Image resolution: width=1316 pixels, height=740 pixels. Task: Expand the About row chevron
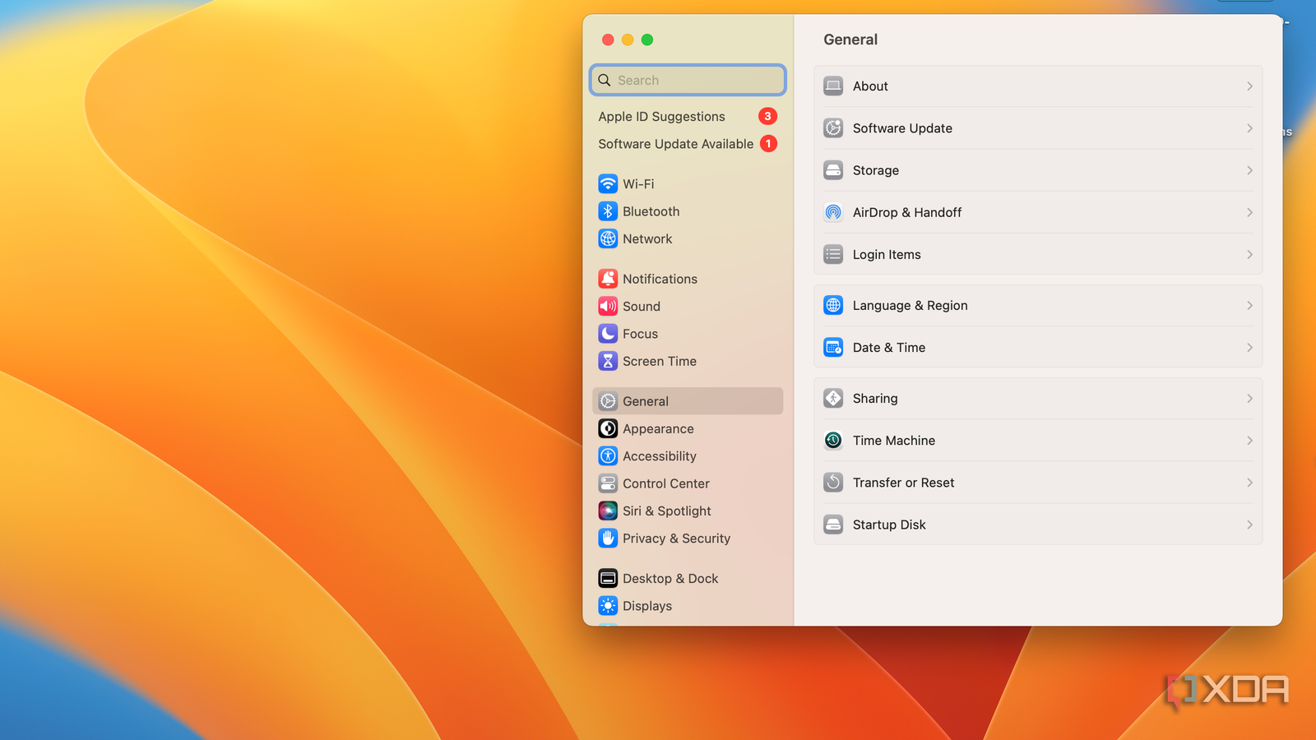[1249, 86]
